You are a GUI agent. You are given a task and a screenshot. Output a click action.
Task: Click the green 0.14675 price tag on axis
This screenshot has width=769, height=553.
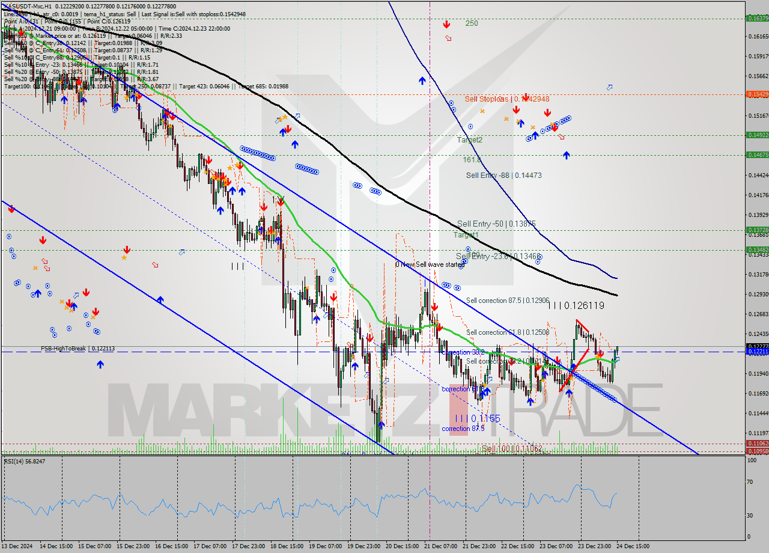coord(757,154)
